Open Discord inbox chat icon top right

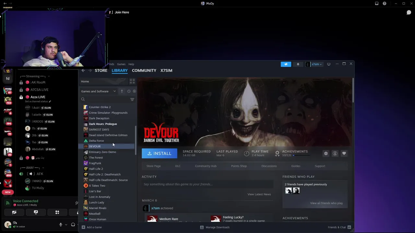pos(409,12)
